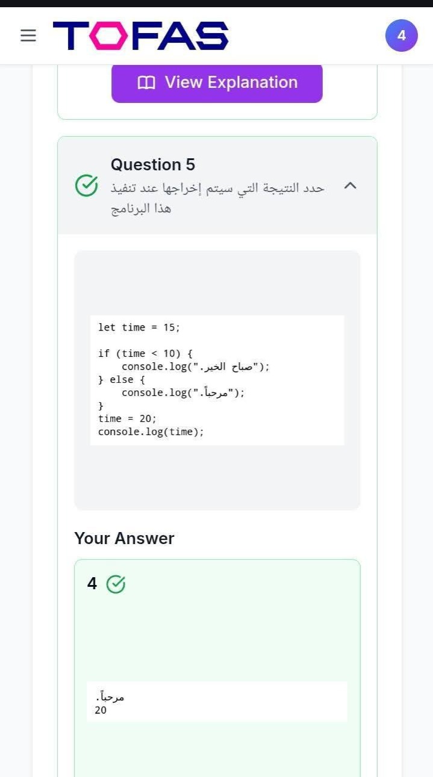Open the hamburger navigation menu
The image size is (433, 777).
tap(28, 36)
